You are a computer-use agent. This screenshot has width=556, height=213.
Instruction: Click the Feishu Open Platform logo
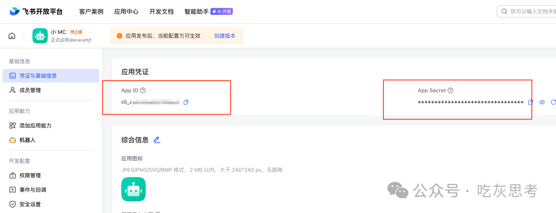pos(36,11)
